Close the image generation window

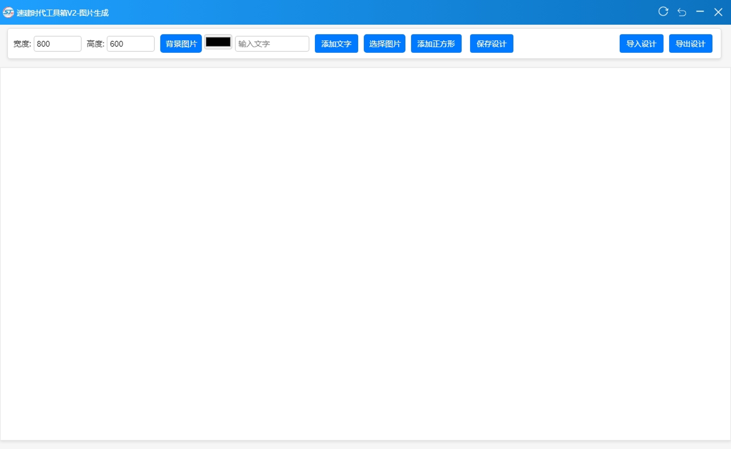pyautogui.click(x=718, y=12)
